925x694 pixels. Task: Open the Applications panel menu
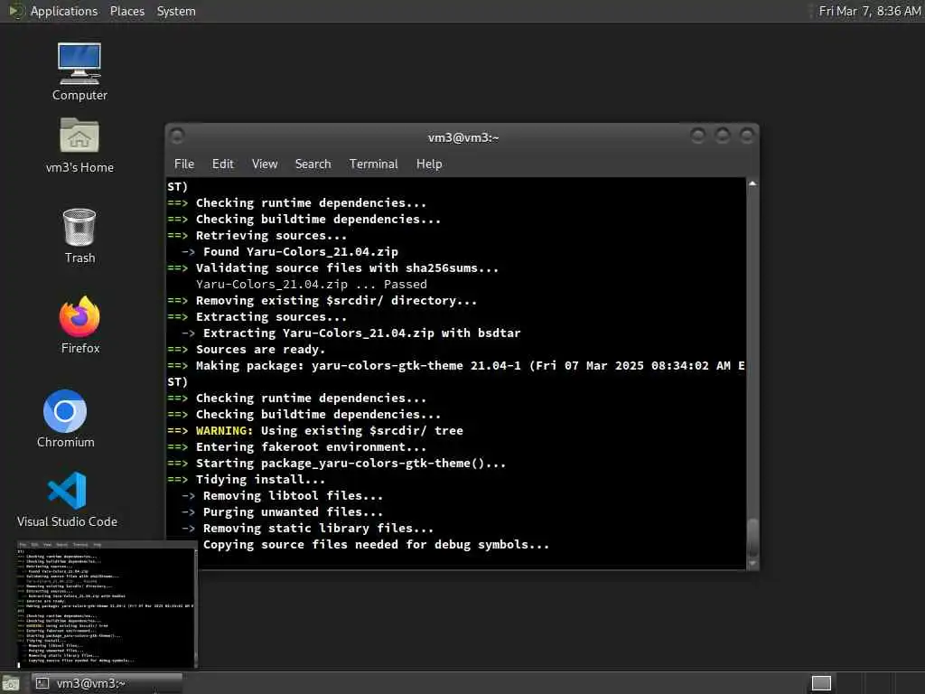64,11
